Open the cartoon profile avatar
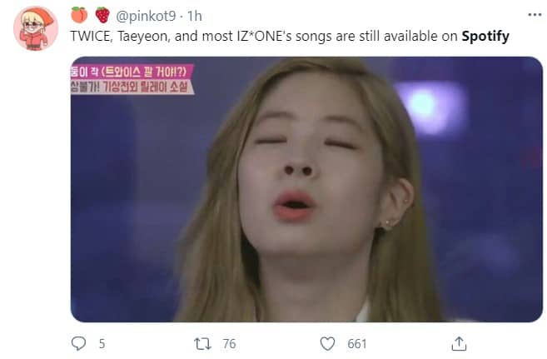 coord(36,28)
